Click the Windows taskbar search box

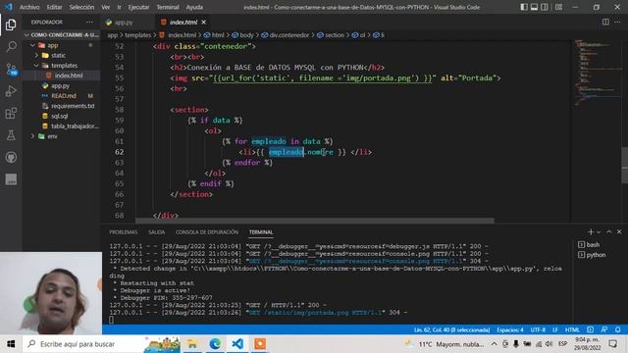[x=101, y=344]
